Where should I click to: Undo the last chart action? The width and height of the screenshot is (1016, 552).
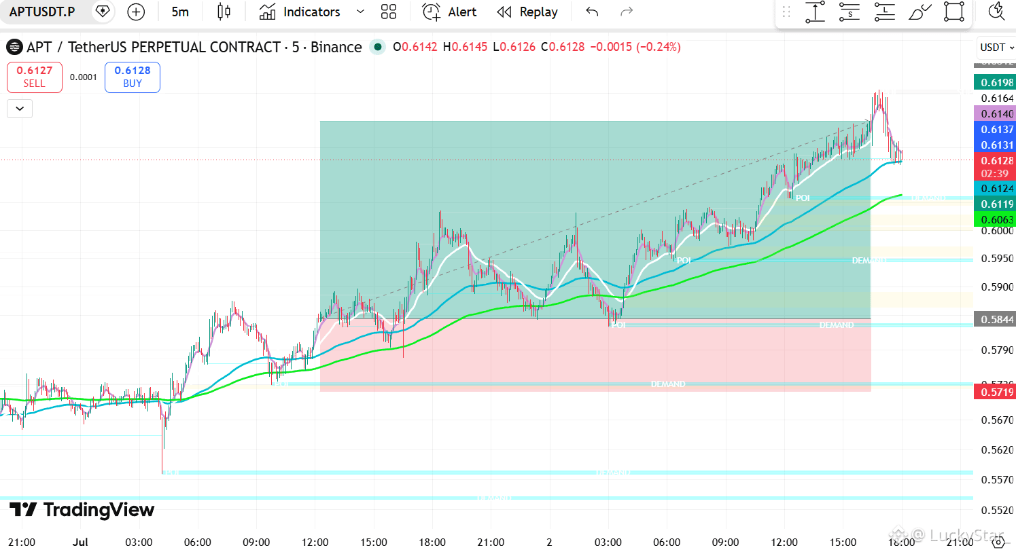pyautogui.click(x=592, y=12)
